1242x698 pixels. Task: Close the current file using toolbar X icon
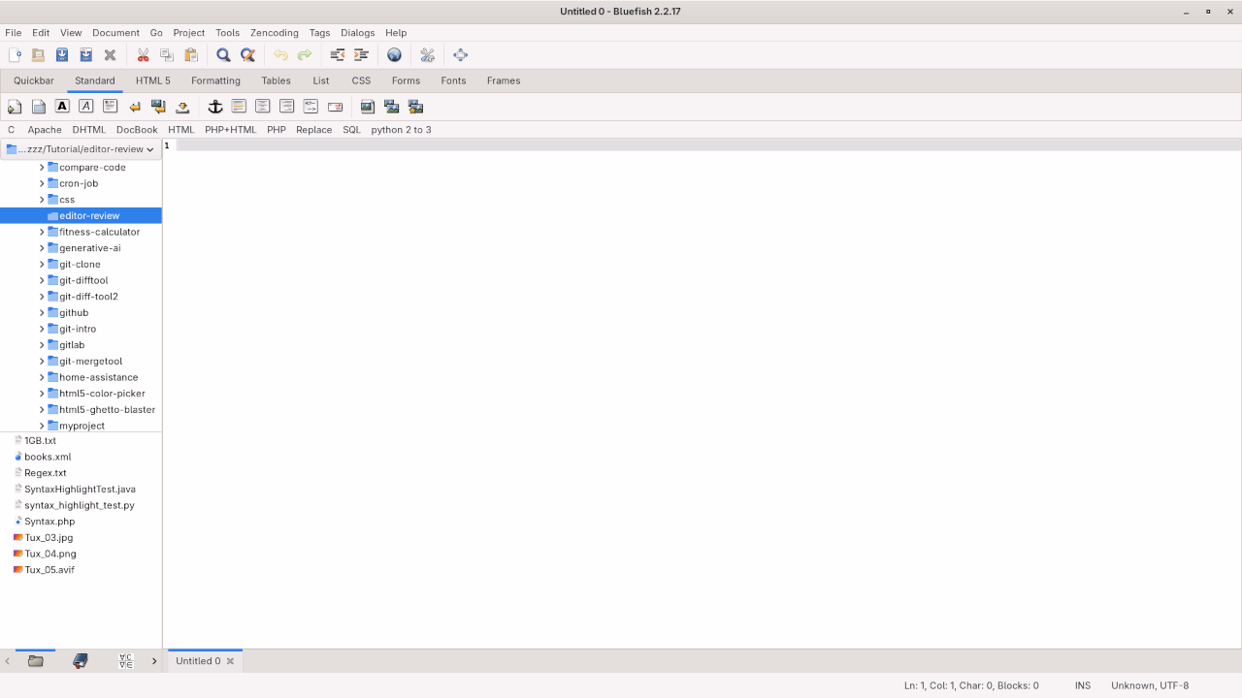[110, 55]
